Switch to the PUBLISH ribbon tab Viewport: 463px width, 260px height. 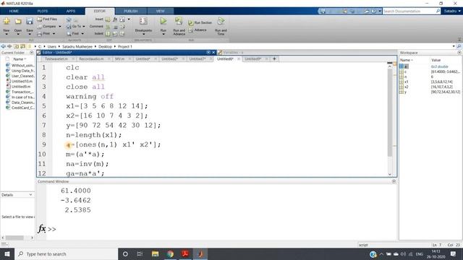pyautogui.click(x=130, y=12)
